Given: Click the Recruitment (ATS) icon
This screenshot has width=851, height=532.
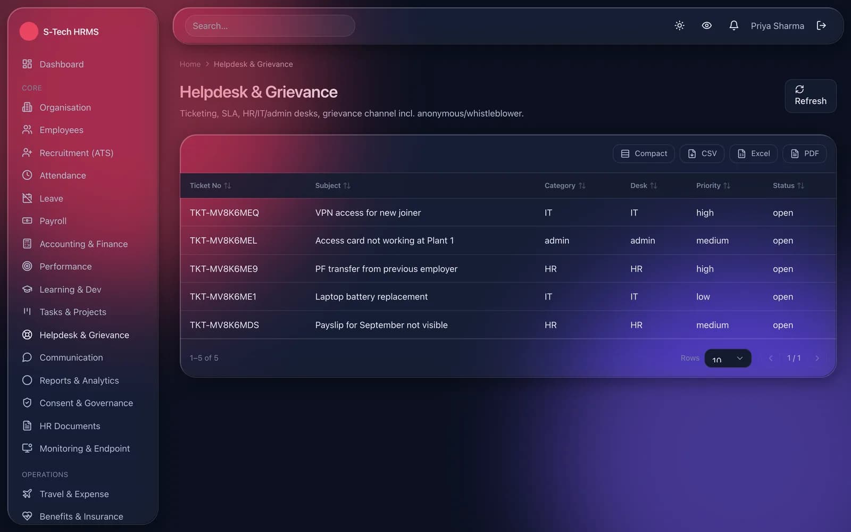Looking at the screenshot, I should pyautogui.click(x=27, y=153).
